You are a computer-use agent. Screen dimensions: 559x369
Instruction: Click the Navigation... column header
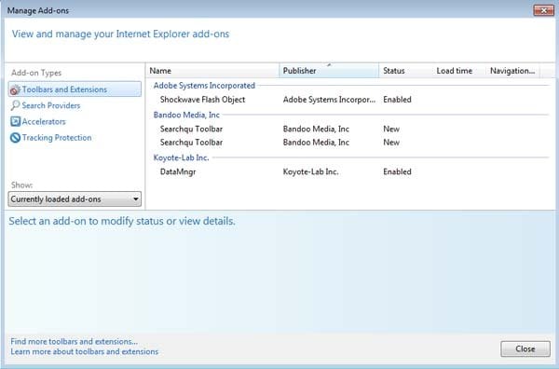[x=512, y=71]
